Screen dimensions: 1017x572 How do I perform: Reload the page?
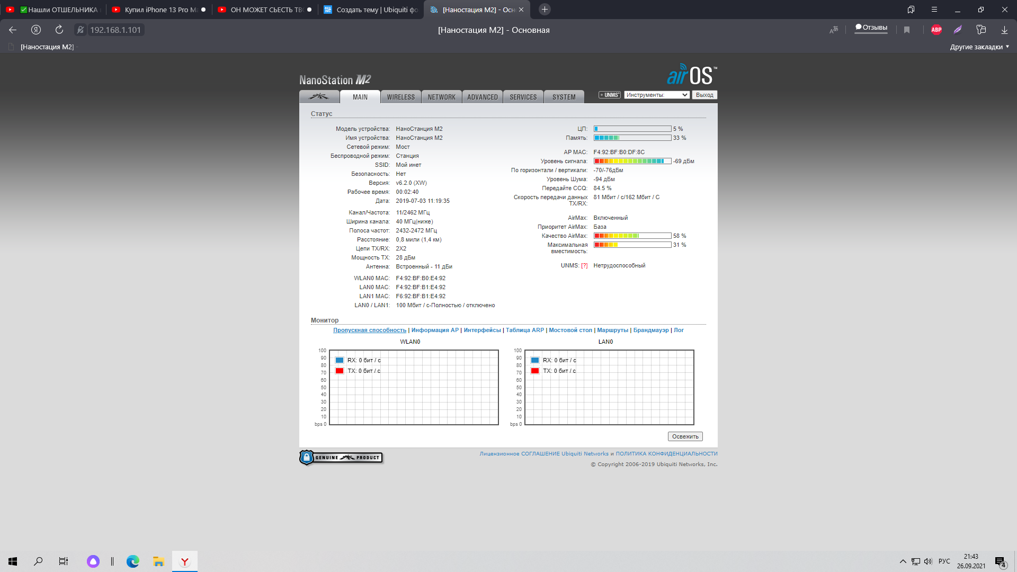pyautogui.click(x=59, y=30)
